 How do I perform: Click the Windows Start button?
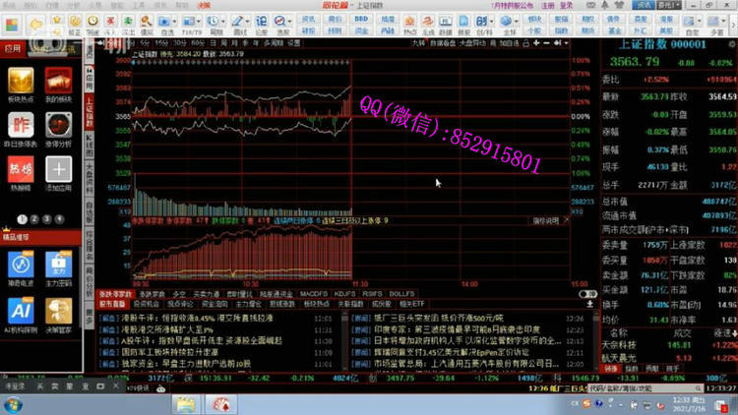[x=13, y=404]
